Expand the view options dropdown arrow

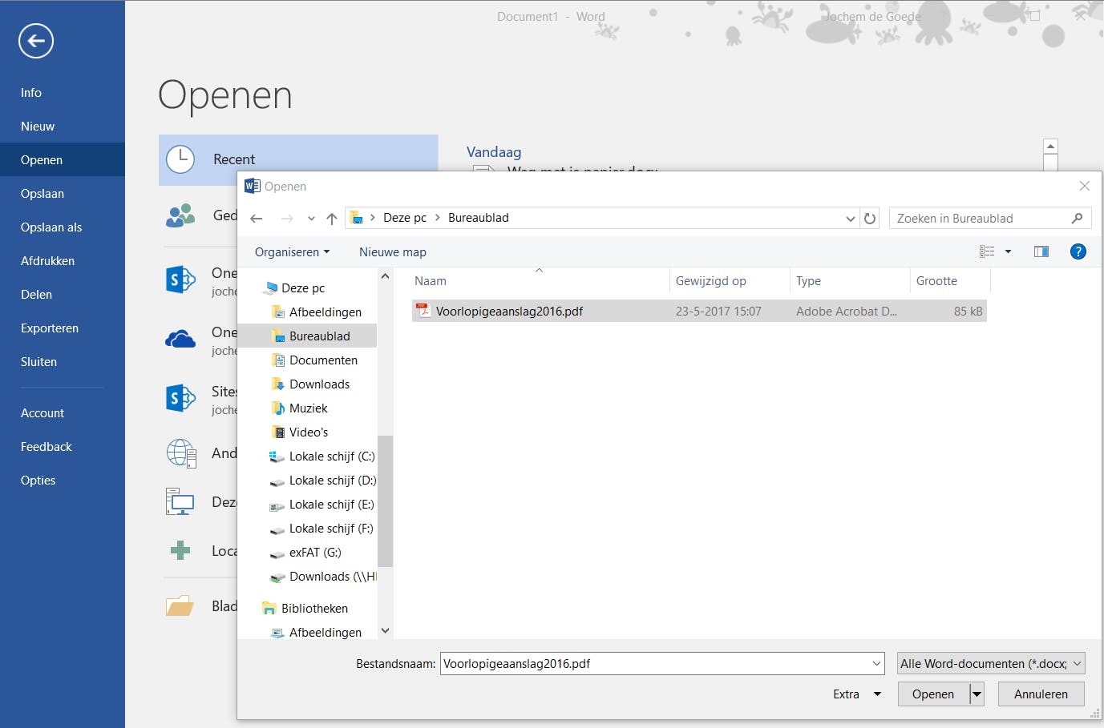(1008, 251)
